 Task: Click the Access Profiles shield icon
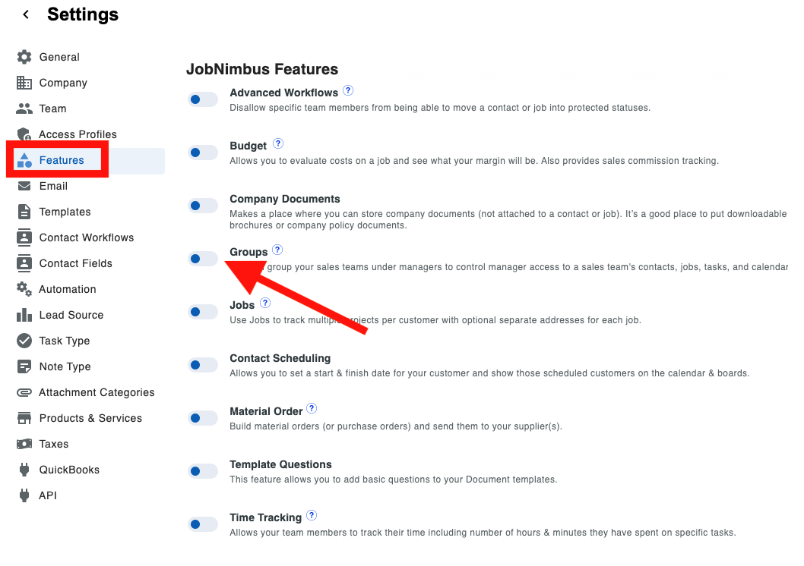24,134
